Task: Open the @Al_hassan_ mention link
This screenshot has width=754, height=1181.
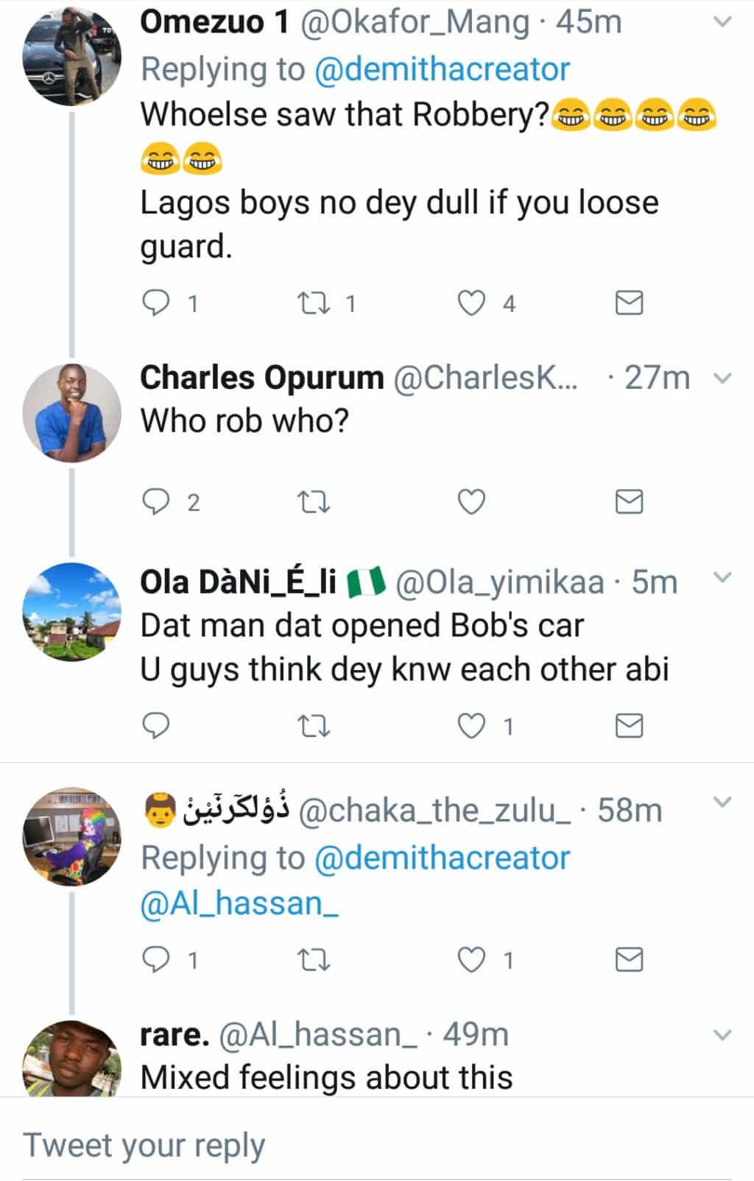Action: pyautogui.click(x=239, y=903)
